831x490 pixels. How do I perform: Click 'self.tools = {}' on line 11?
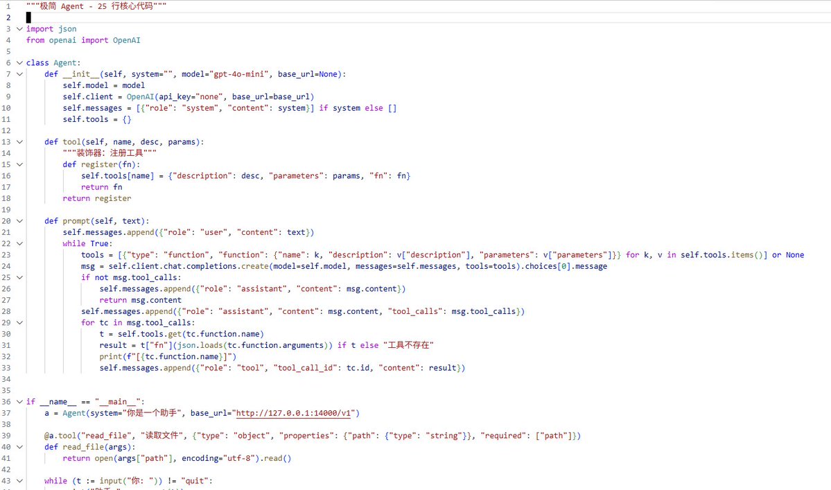point(97,119)
